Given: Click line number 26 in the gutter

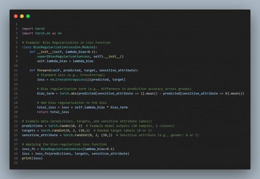Looking at the screenshot, I should tap(16, 140).
